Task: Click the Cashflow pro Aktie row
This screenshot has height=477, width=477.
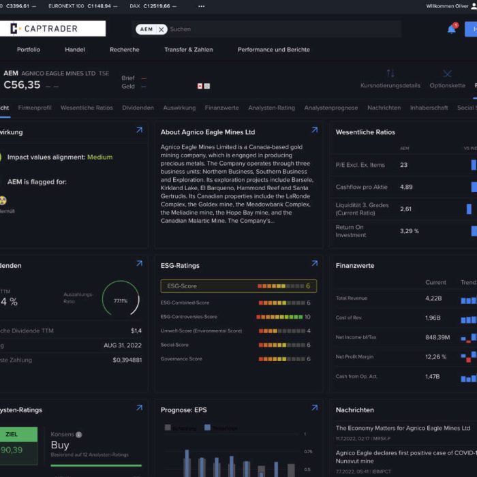Action: (406, 187)
